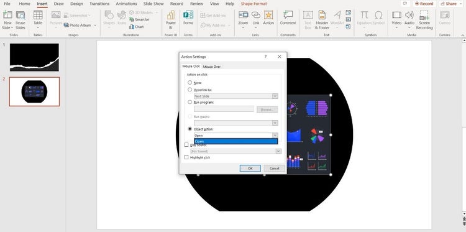Image resolution: width=466 pixels, height=232 pixels.
Task: Open the Transitions ribbon tab
Action: pos(99,4)
